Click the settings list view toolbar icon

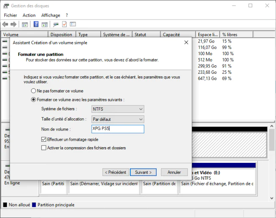(x=73, y=24)
